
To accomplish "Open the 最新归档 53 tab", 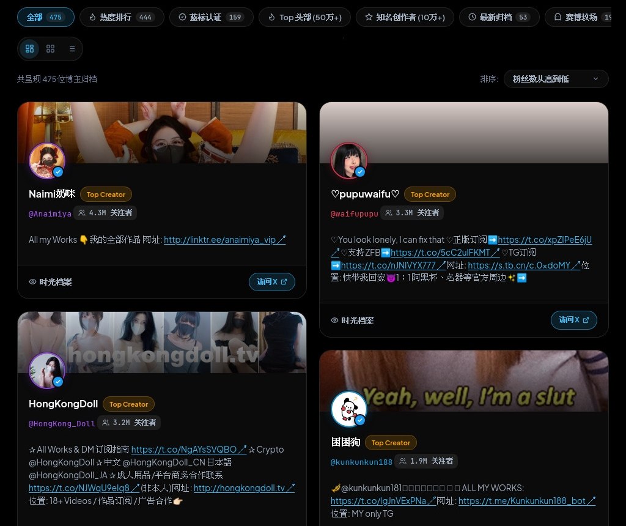I will point(499,17).
